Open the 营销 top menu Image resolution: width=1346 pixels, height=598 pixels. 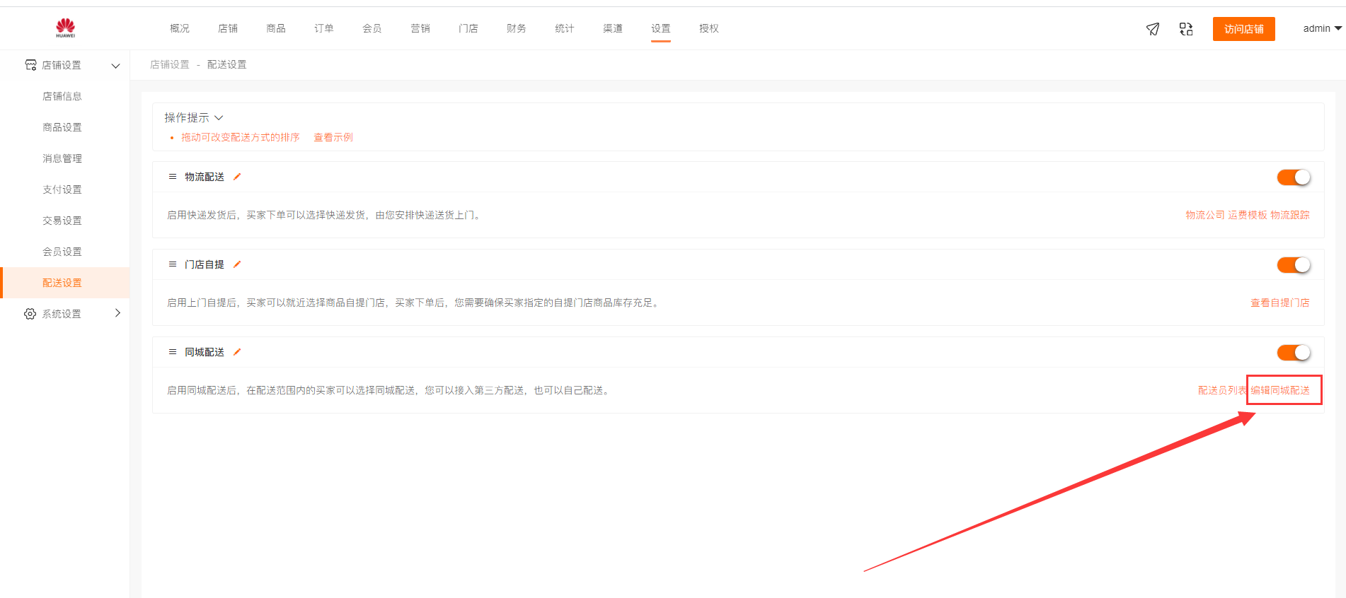[x=420, y=28]
